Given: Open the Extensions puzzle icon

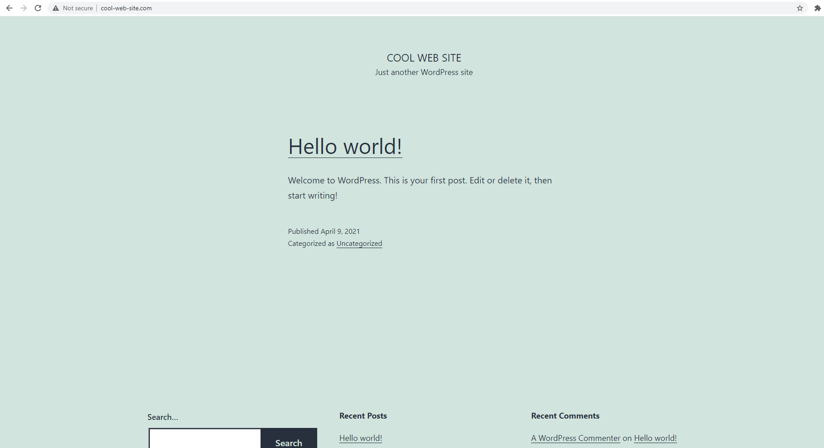Looking at the screenshot, I should pyautogui.click(x=817, y=8).
